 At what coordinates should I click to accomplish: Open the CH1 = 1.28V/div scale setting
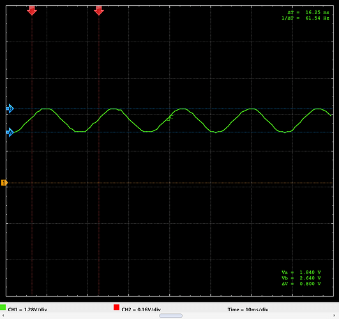27,309
